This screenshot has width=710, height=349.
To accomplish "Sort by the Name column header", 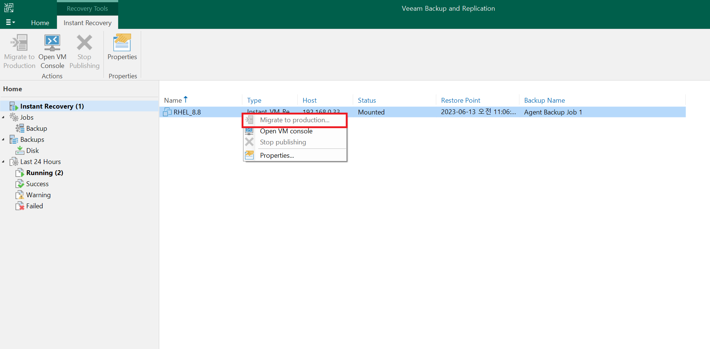I will (x=173, y=100).
